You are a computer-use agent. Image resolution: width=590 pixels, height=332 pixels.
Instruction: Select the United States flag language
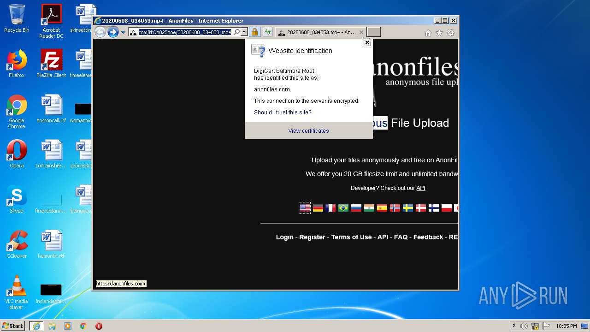coord(305,208)
